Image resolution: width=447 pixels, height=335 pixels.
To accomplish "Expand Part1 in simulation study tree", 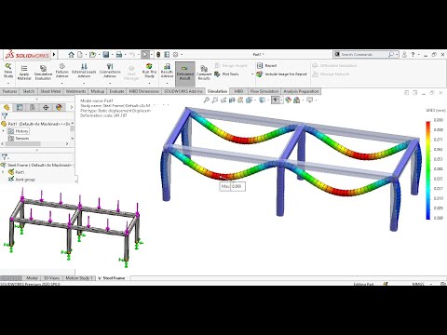I will pos(3,172).
